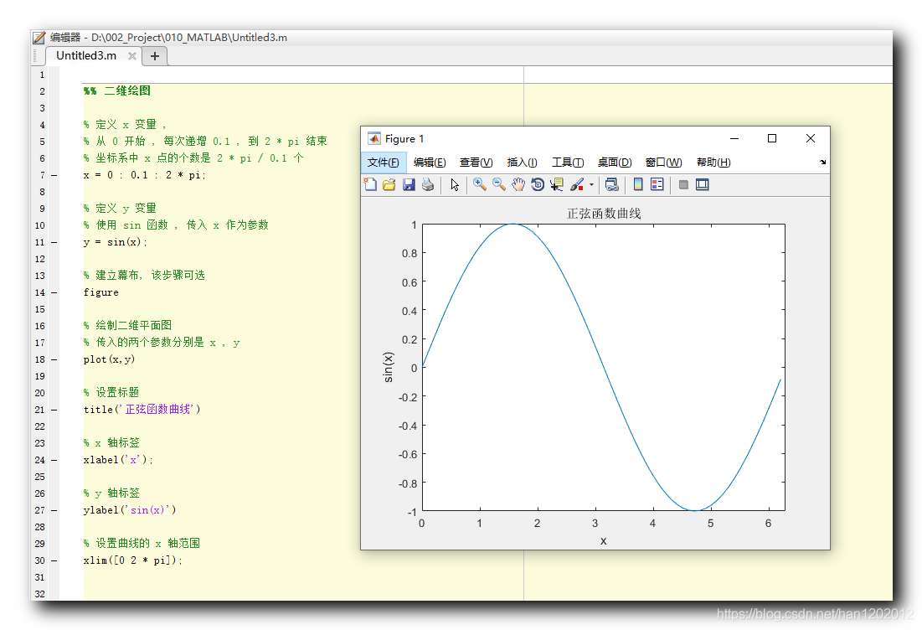Click the y-axis label sin(x)

click(x=388, y=367)
